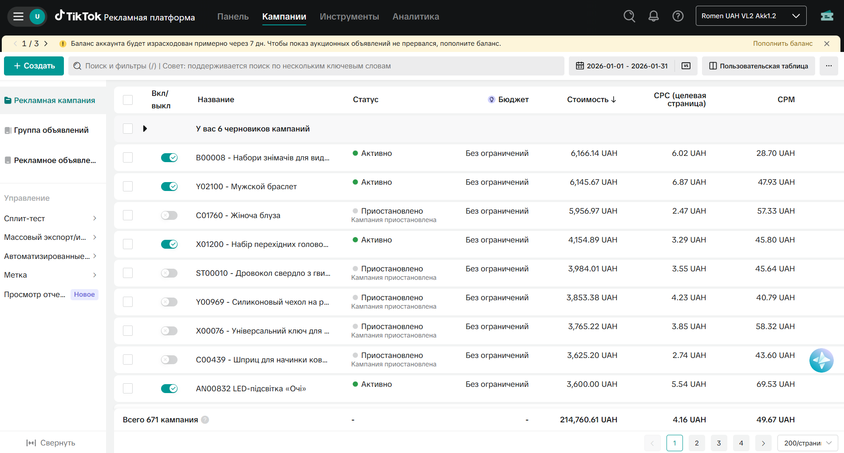This screenshot has height=453, width=844.
Task: Expand the campaign drafts row
Action: [x=145, y=129]
